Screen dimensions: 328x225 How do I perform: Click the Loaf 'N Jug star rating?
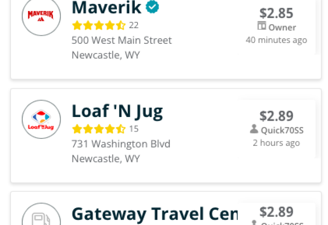click(x=99, y=129)
